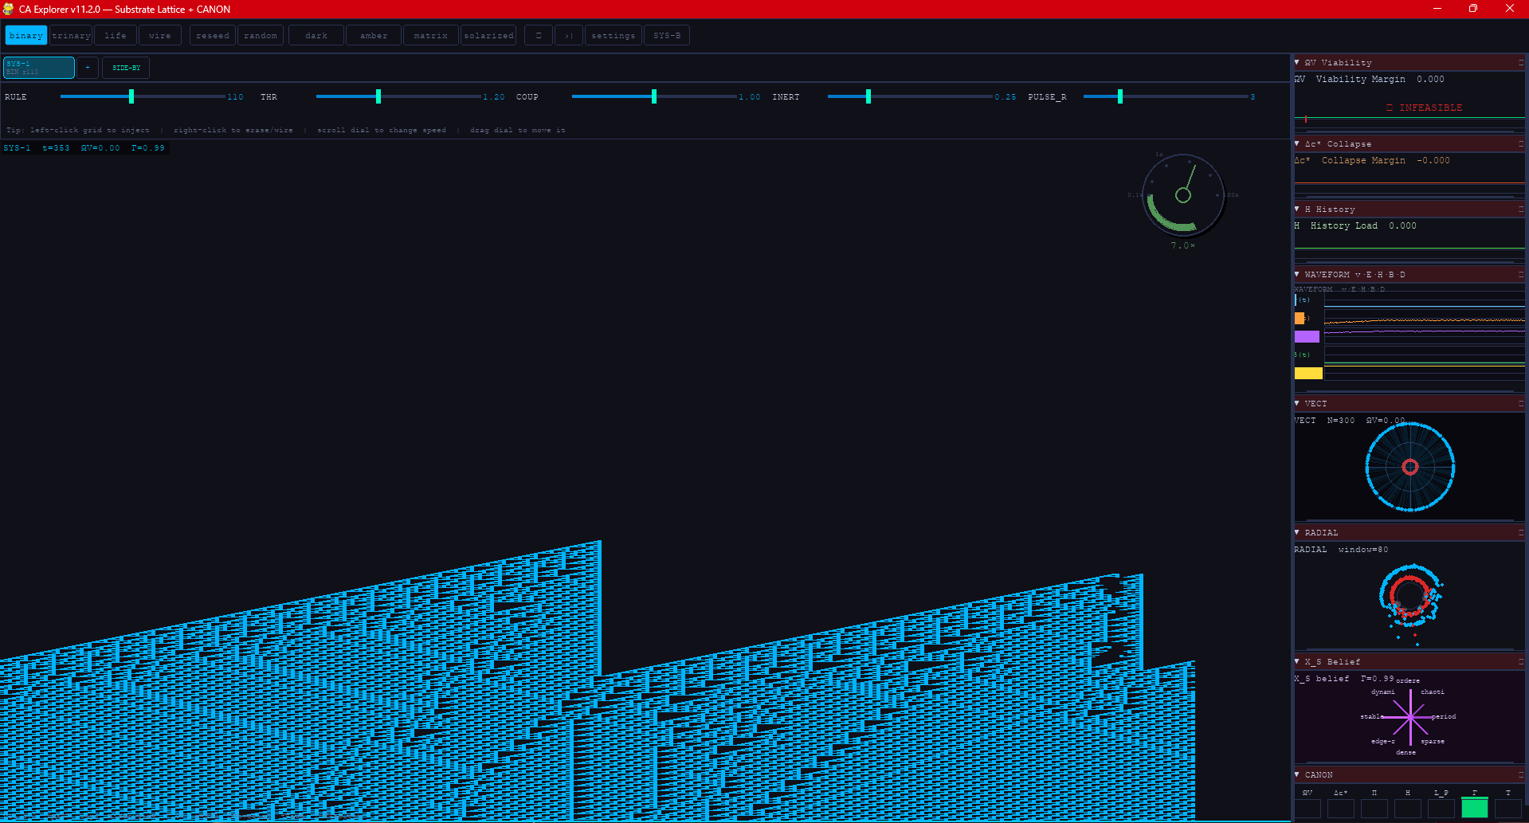Click the SYS-1 t=353 status readout

(84, 147)
